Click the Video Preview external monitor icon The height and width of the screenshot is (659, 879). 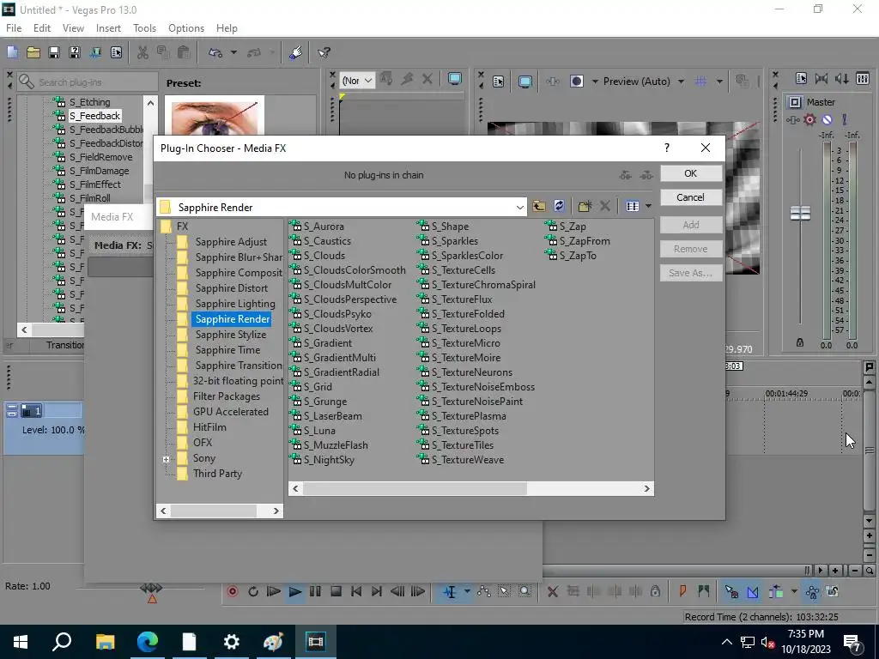[x=524, y=82]
